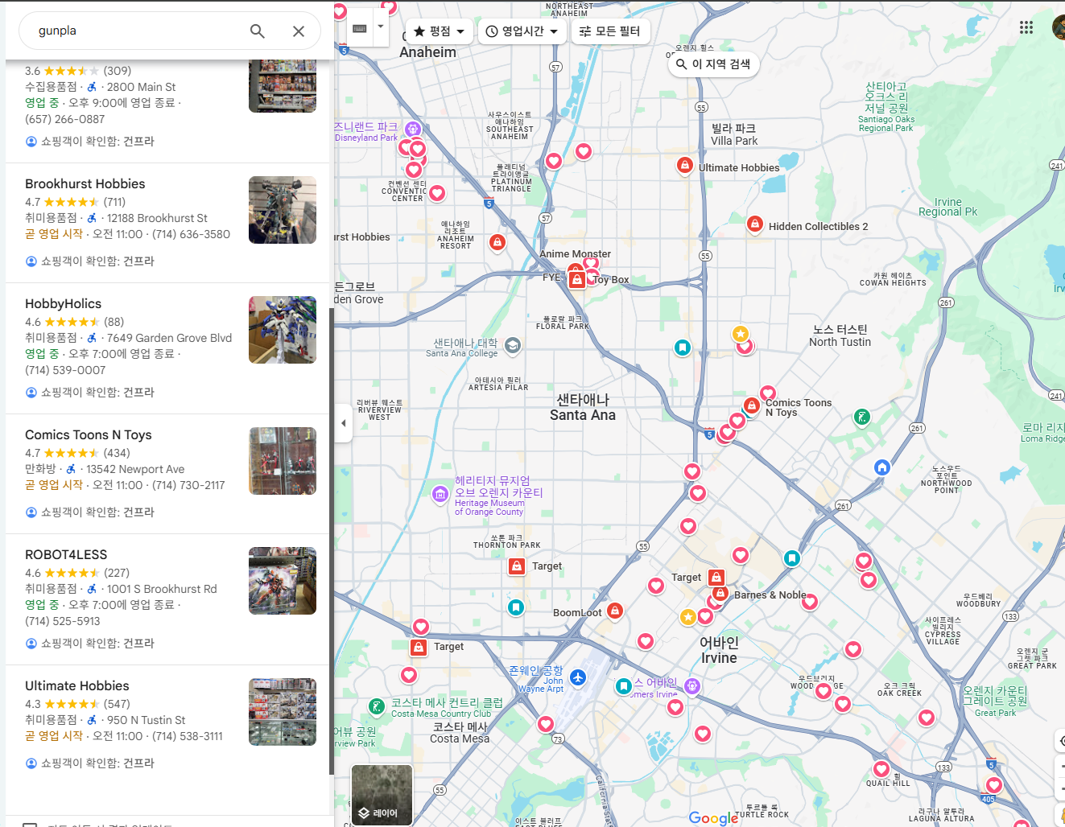Open the Google apps grid icon
This screenshot has height=827, width=1065.
(1026, 27)
